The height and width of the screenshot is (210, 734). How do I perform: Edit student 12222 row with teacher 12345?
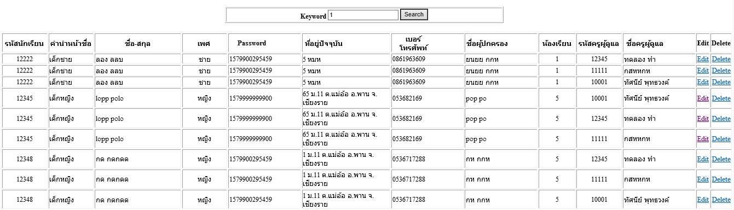pos(703,59)
